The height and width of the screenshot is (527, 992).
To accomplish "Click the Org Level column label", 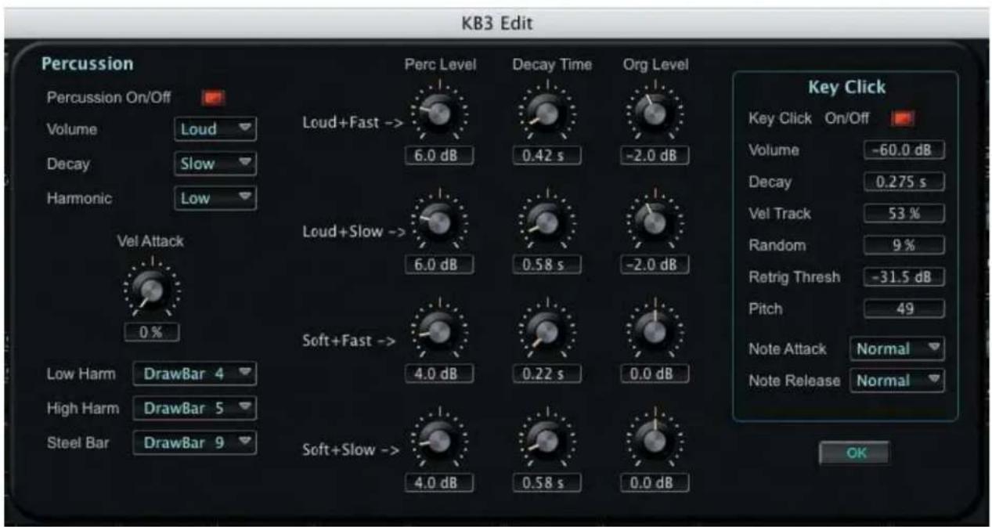I will tap(655, 65).
